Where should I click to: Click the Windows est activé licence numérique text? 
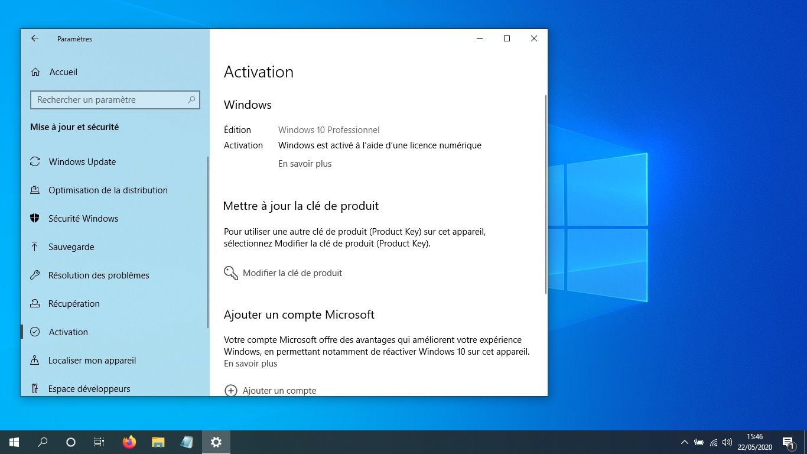click(x=380, y=145)
